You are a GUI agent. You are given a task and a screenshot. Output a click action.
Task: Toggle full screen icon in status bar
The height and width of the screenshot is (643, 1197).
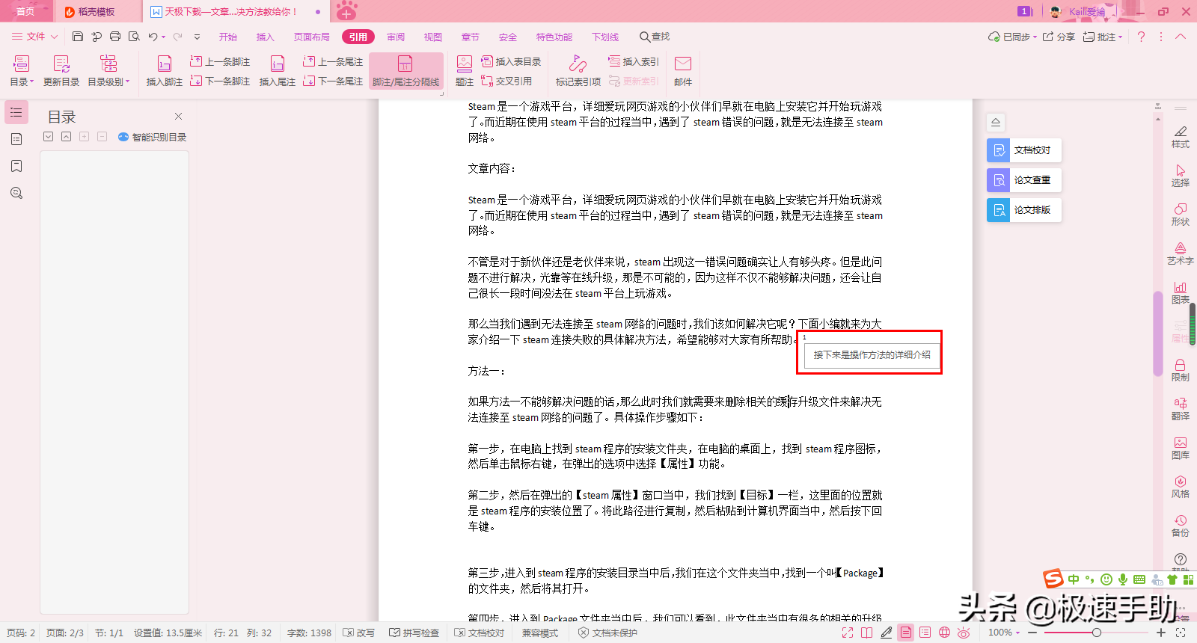[848, 633]
